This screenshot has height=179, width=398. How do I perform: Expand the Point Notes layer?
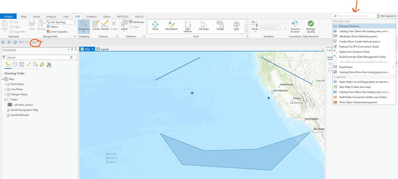[5, 84]
